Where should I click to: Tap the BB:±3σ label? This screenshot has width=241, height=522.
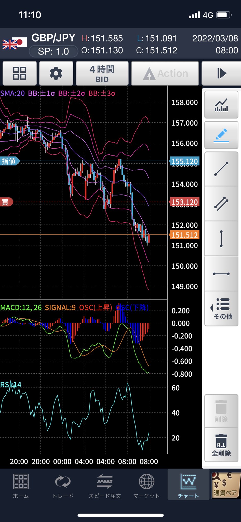102,93
